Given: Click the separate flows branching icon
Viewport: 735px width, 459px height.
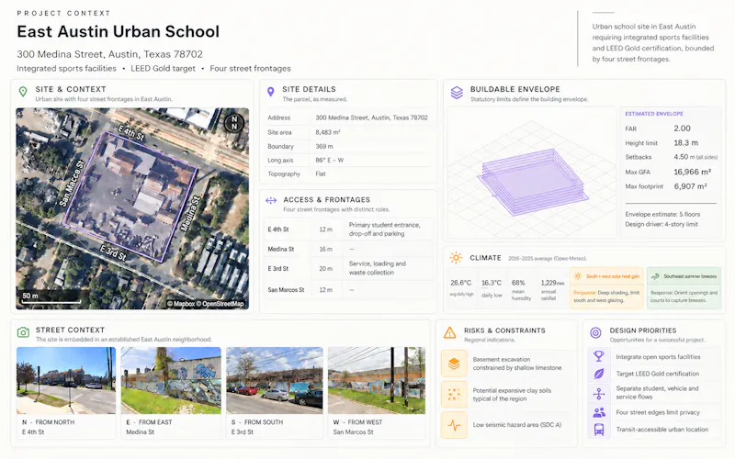Looking at the screenshot, I should point(599,394).
